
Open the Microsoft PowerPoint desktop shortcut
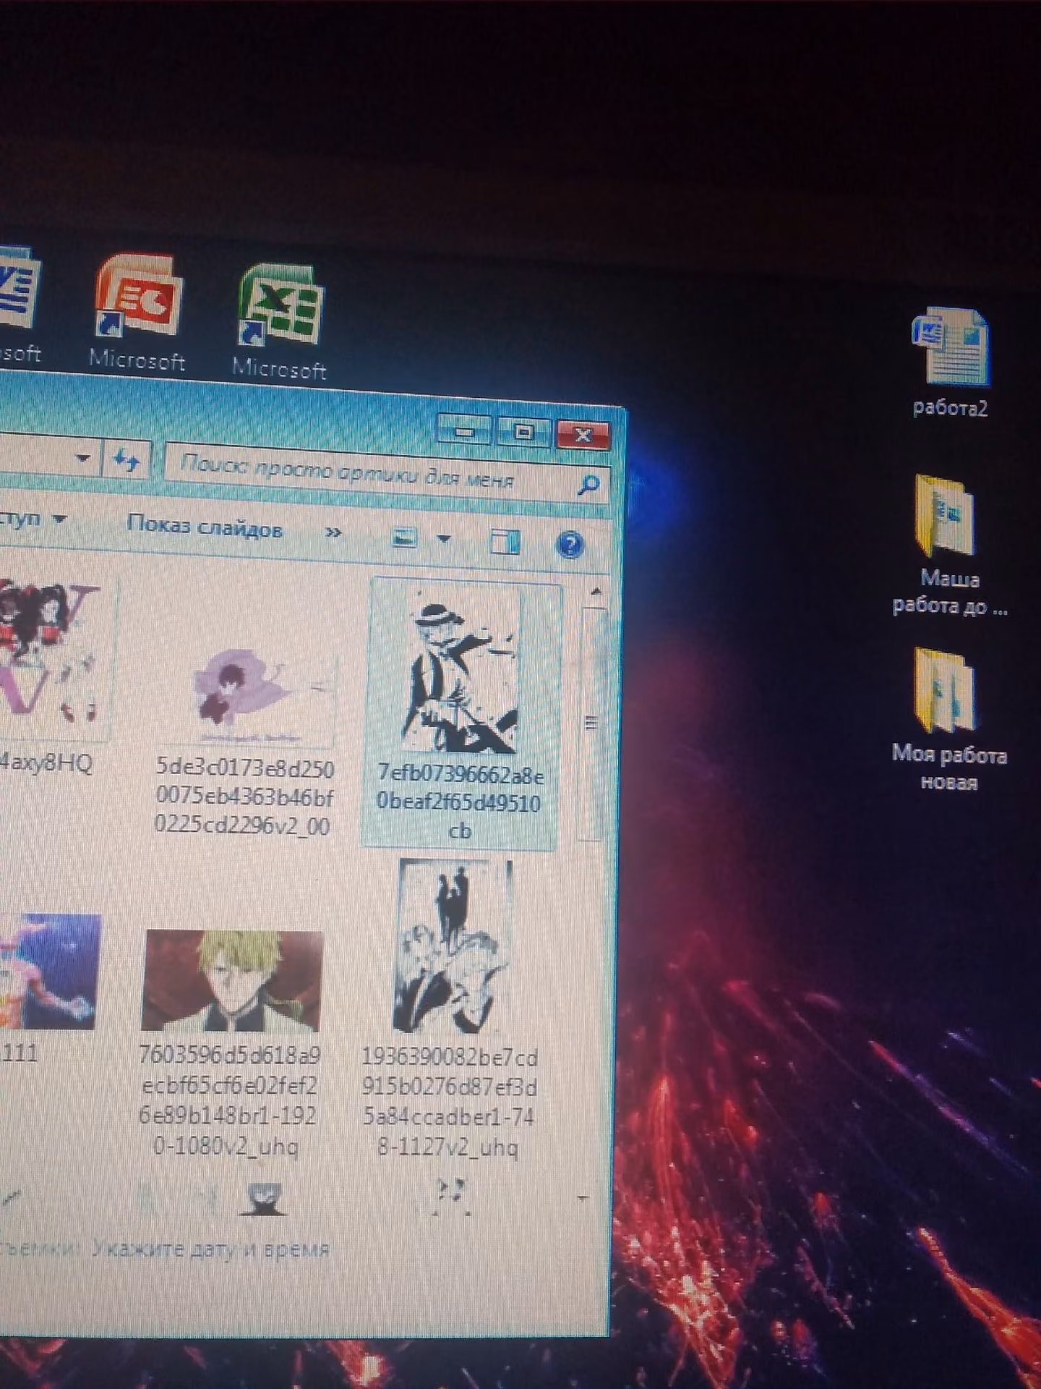138,313
